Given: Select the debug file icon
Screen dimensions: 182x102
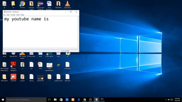Looking at the screenshot, I should pyautogui.click(x=32, y=78).
